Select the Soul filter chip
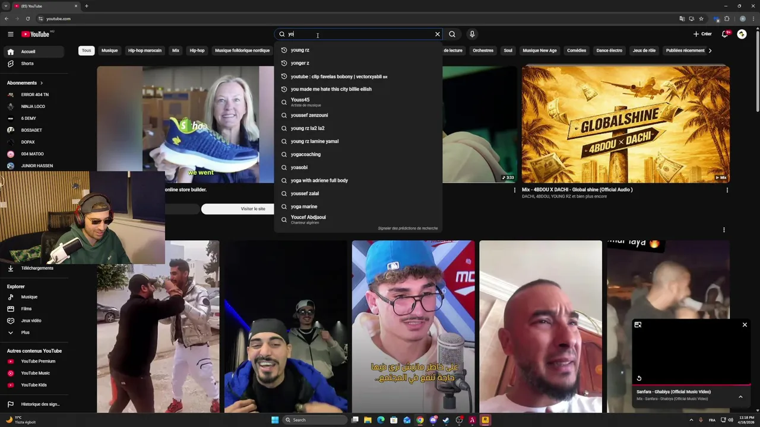Viewport: 760px width, 427px height. [x=508, y=50]
